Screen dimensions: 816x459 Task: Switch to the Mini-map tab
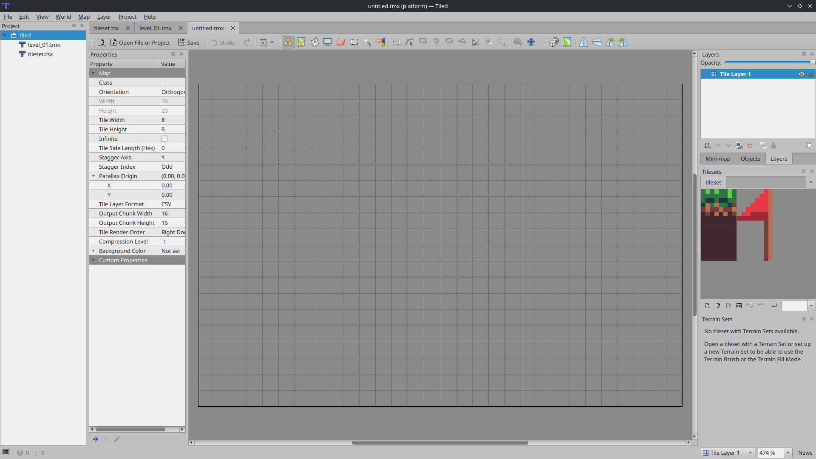point(718,159)
